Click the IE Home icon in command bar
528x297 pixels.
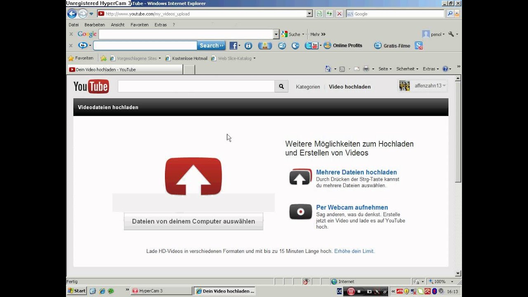pos(328,69)
